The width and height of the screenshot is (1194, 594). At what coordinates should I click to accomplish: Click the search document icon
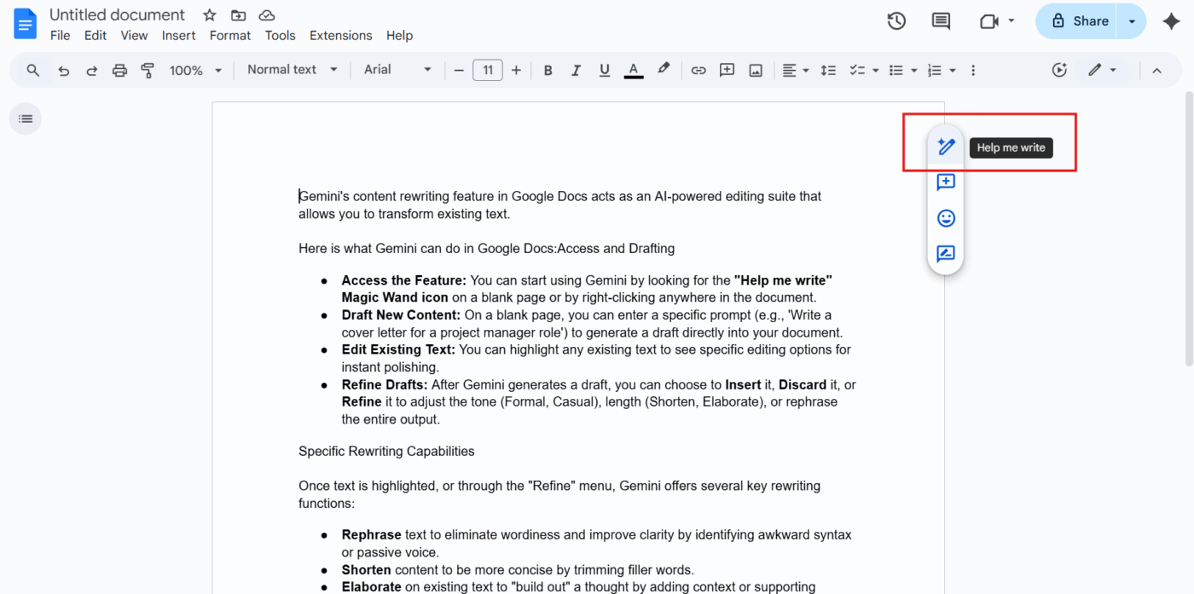(x=32, y=70)
